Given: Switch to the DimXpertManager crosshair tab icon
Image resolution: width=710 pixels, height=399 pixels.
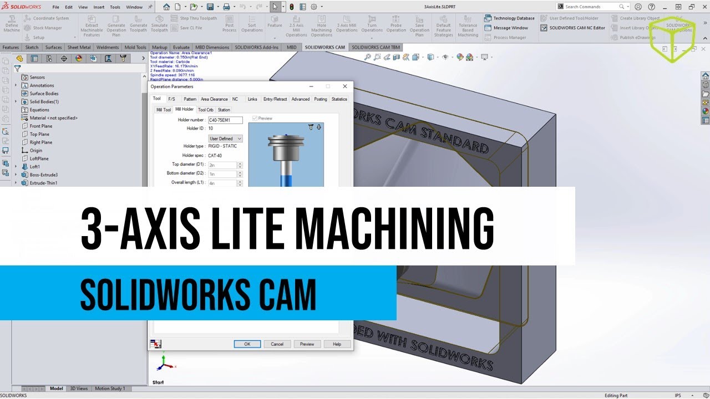Looking at the screenshot, I should (64, 58).
